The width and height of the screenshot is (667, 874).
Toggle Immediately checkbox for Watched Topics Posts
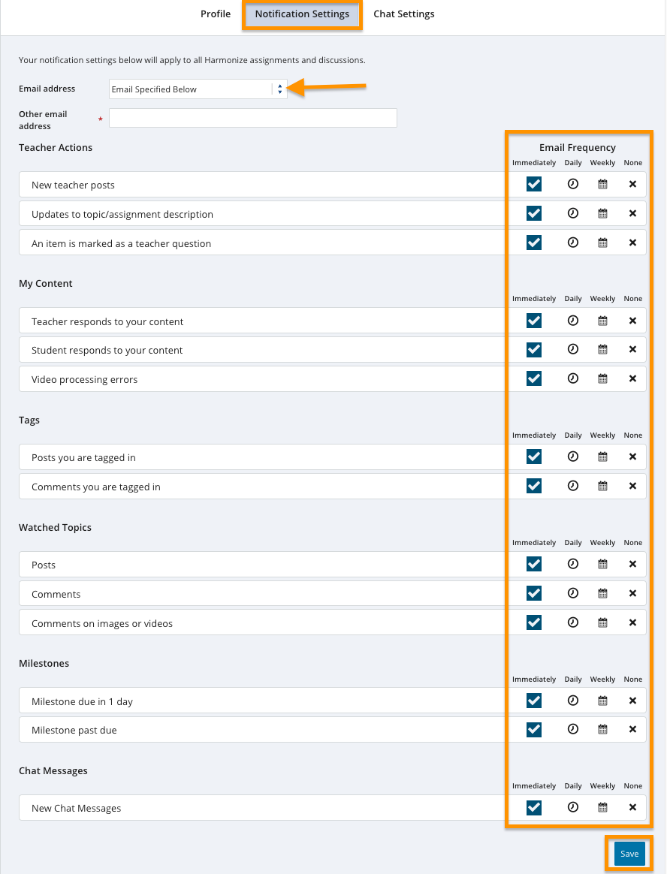click(x=534, y=564)
